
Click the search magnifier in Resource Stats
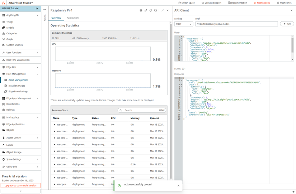121,110
